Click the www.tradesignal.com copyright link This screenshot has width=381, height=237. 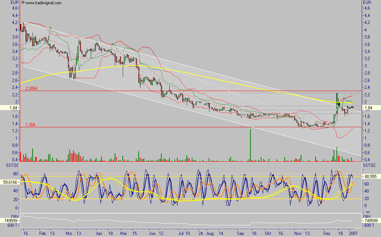(43, 3)
